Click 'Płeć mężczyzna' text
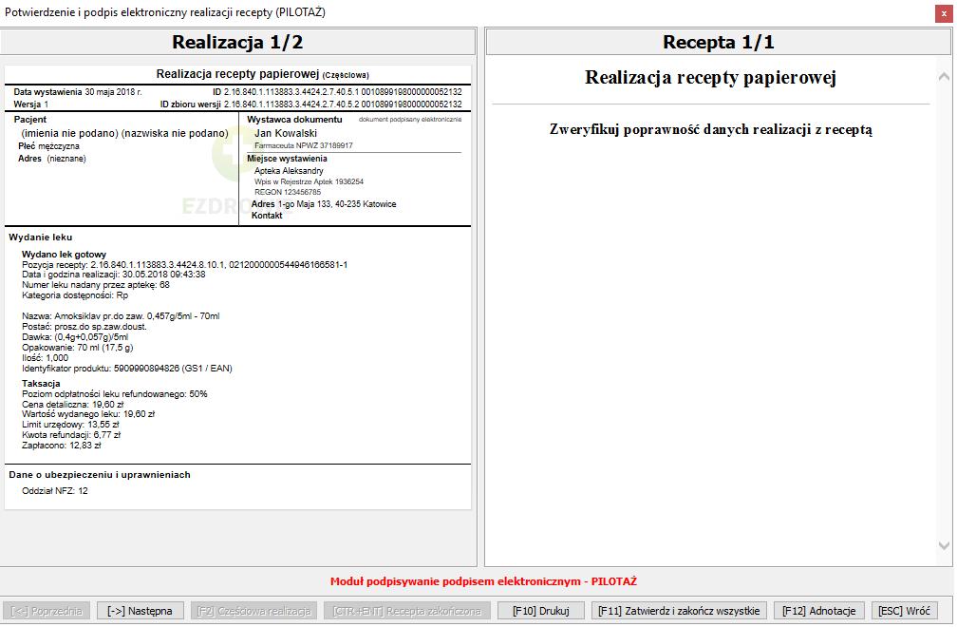 (48, 146)
